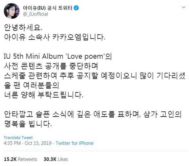Click the blue verified badge icon
The image size is (189, 166).
pyautogui.click(x=76, y=8)
